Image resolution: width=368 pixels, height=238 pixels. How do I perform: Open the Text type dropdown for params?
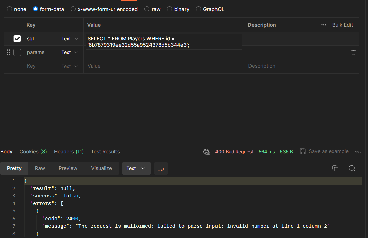tap(70, 52)
